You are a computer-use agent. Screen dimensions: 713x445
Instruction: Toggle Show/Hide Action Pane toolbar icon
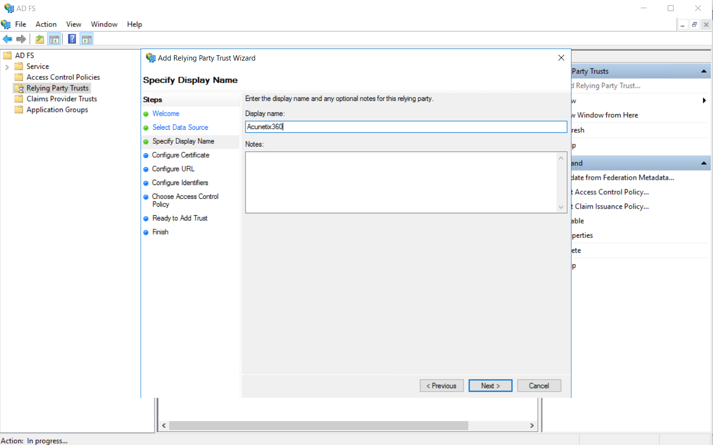click(x=87, y=39)
